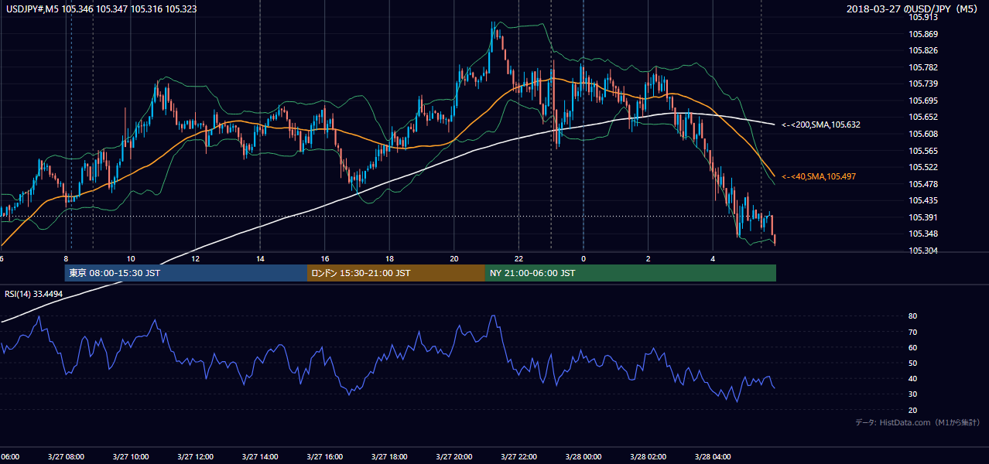Select the 東京 08:00-15:30 JST session bar

tap(186, 273)
